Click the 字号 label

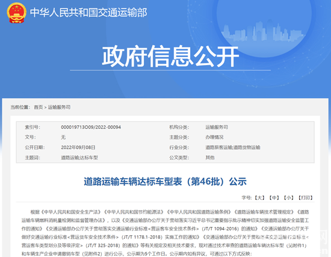coord(247,197)
